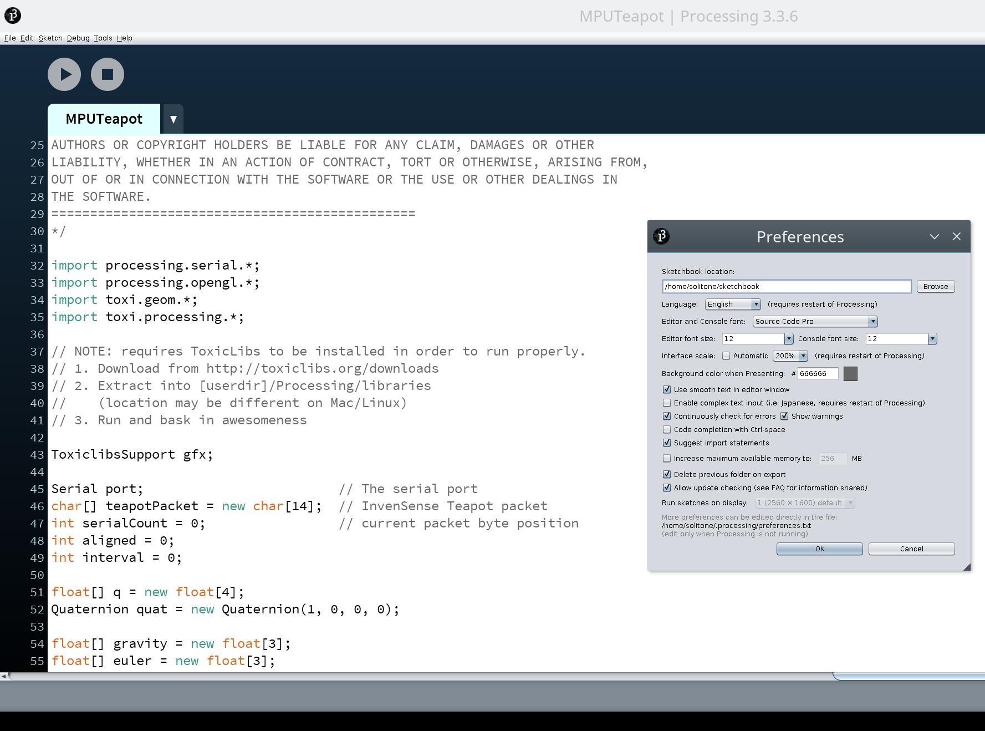The height and width of the screenshot is (731, 985).
Task: Toggle the Show warnings checkbox
Action: [784, 416]
